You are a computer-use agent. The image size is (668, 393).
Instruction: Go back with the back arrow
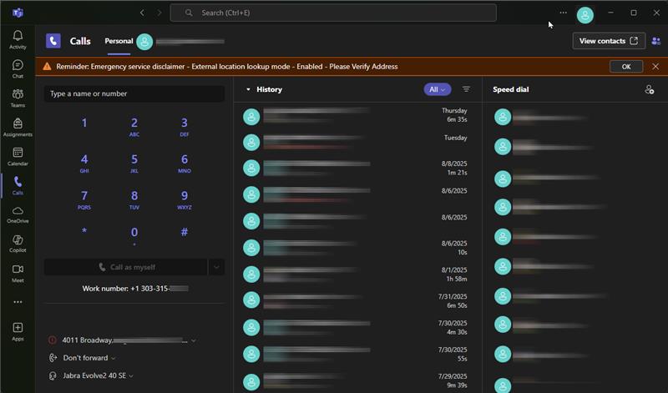(142, 13)
